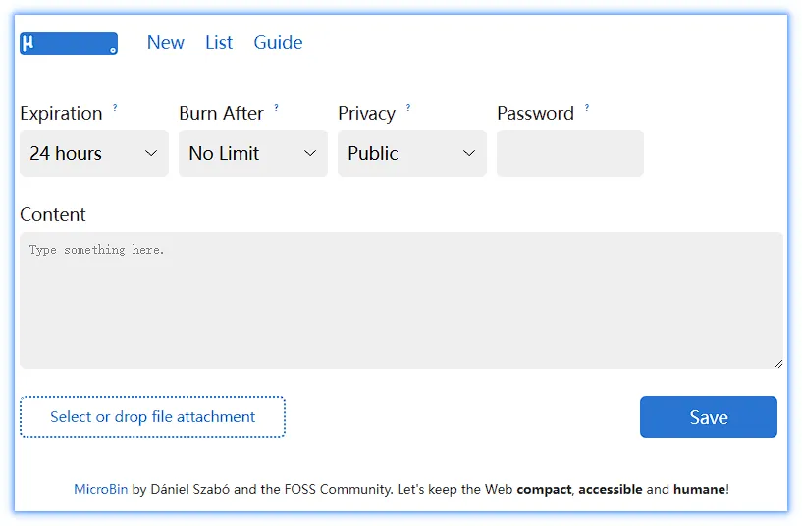This screenshot has height=526, width=802.
Task: Click Select or drop file attachment
Action: pos(152,417)
